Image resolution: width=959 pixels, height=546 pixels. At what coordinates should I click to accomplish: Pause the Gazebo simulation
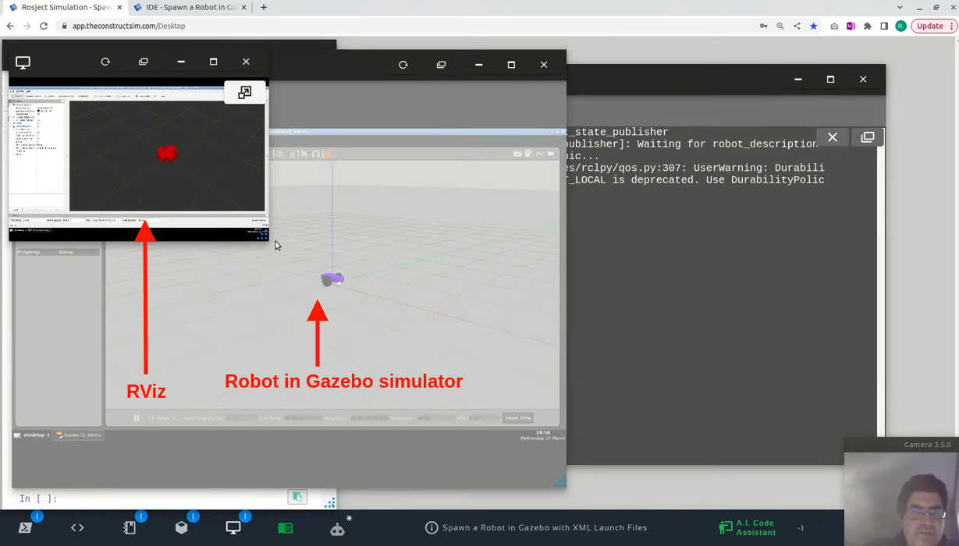tap(137, 418)
